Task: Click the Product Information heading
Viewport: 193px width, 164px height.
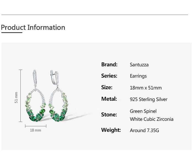Action: tap(33, 28)
